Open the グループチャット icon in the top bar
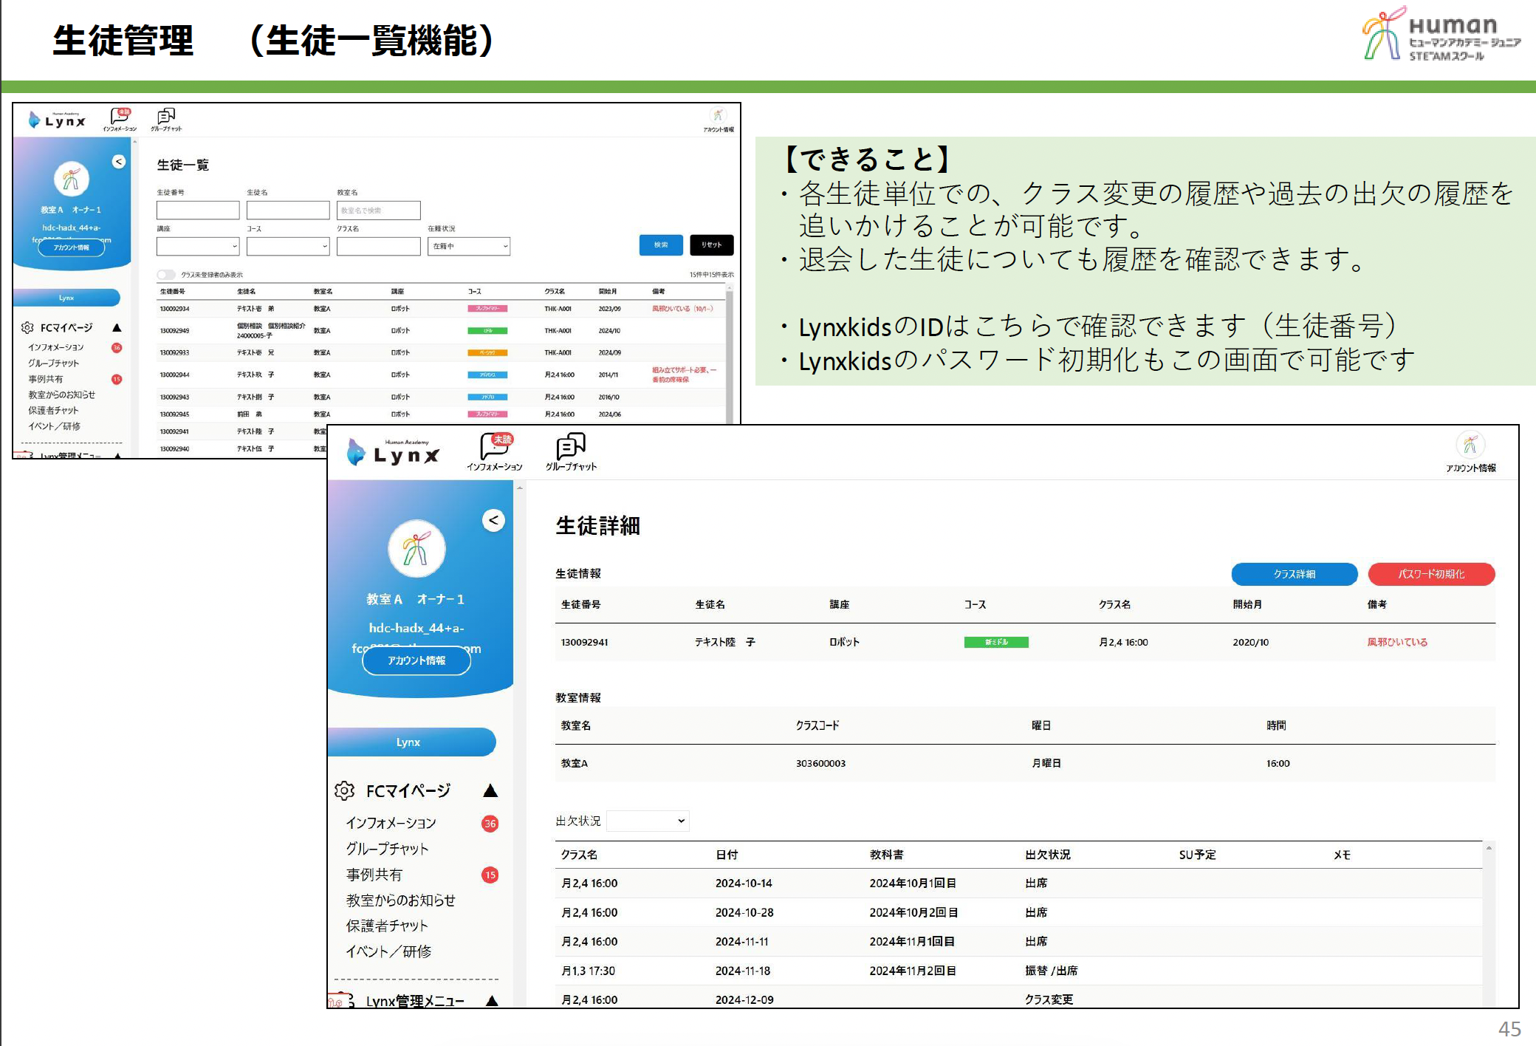Viewport: 1536px width, 1046px height. [570, 448]
